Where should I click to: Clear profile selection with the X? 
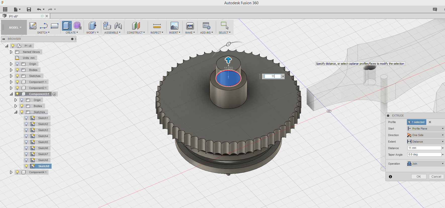[x=430, y=122]
